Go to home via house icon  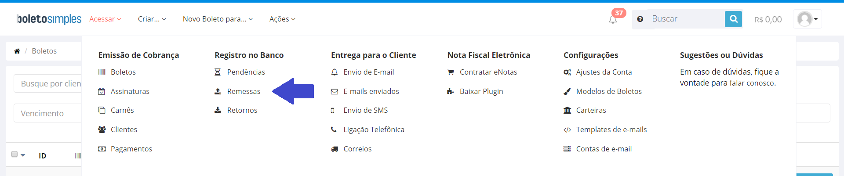coord(17,51)
